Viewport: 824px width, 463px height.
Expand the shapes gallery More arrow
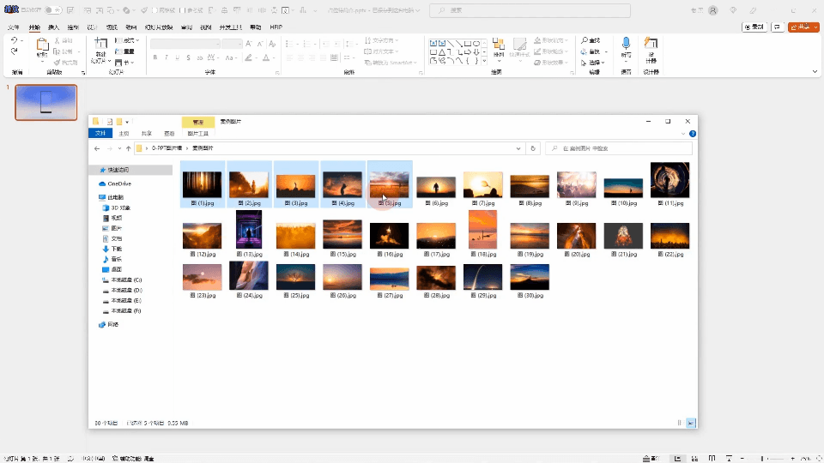tap(484, 61)
